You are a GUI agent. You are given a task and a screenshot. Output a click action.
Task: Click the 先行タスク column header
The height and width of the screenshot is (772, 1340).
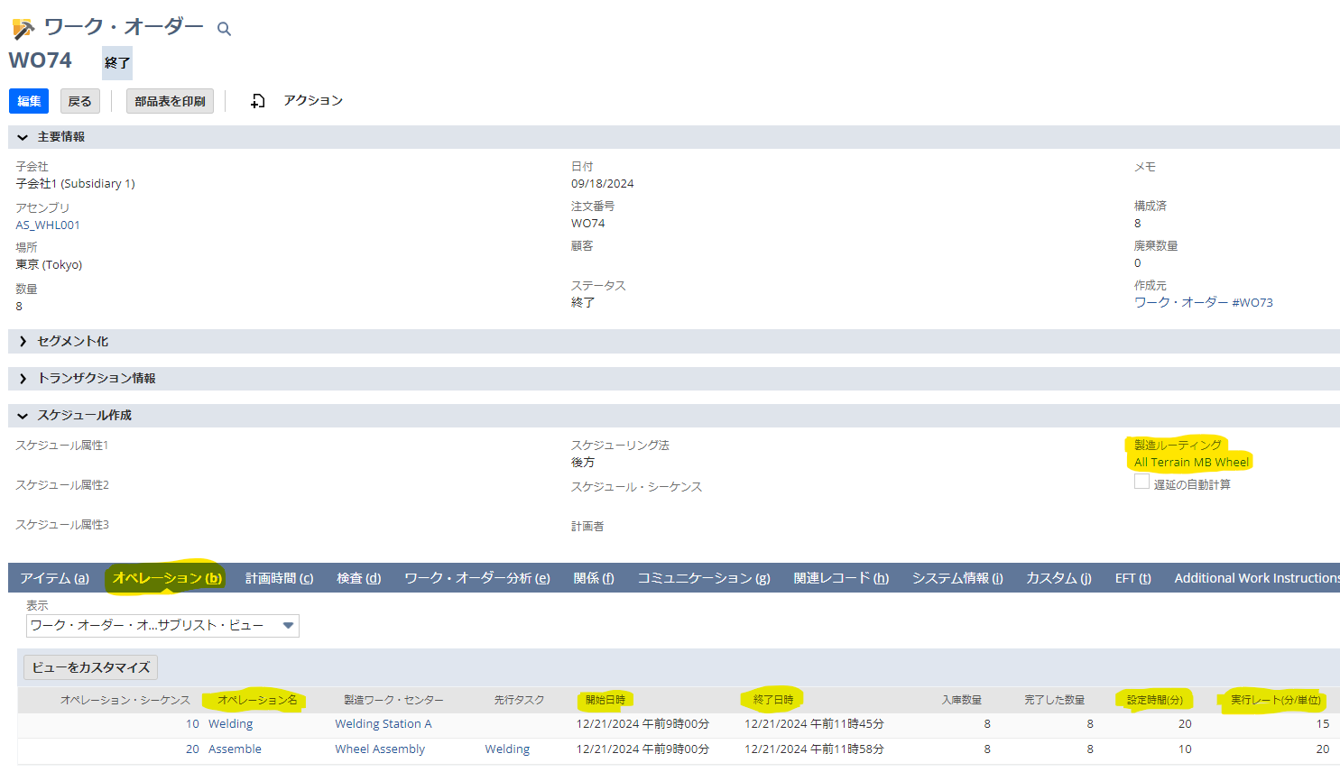pyautogui.click(x=519, y=700)
